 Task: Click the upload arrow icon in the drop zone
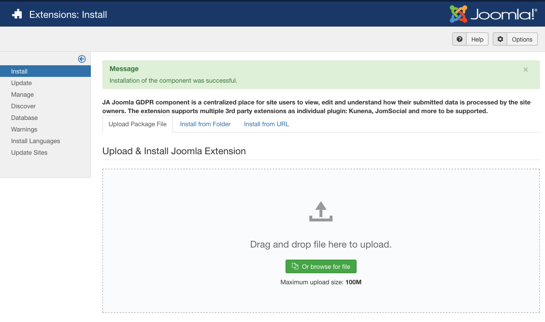(320, 211)
